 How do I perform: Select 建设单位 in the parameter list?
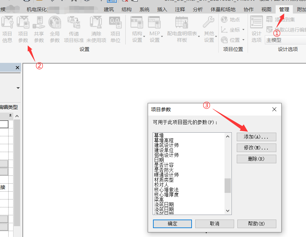pos(164,150)
